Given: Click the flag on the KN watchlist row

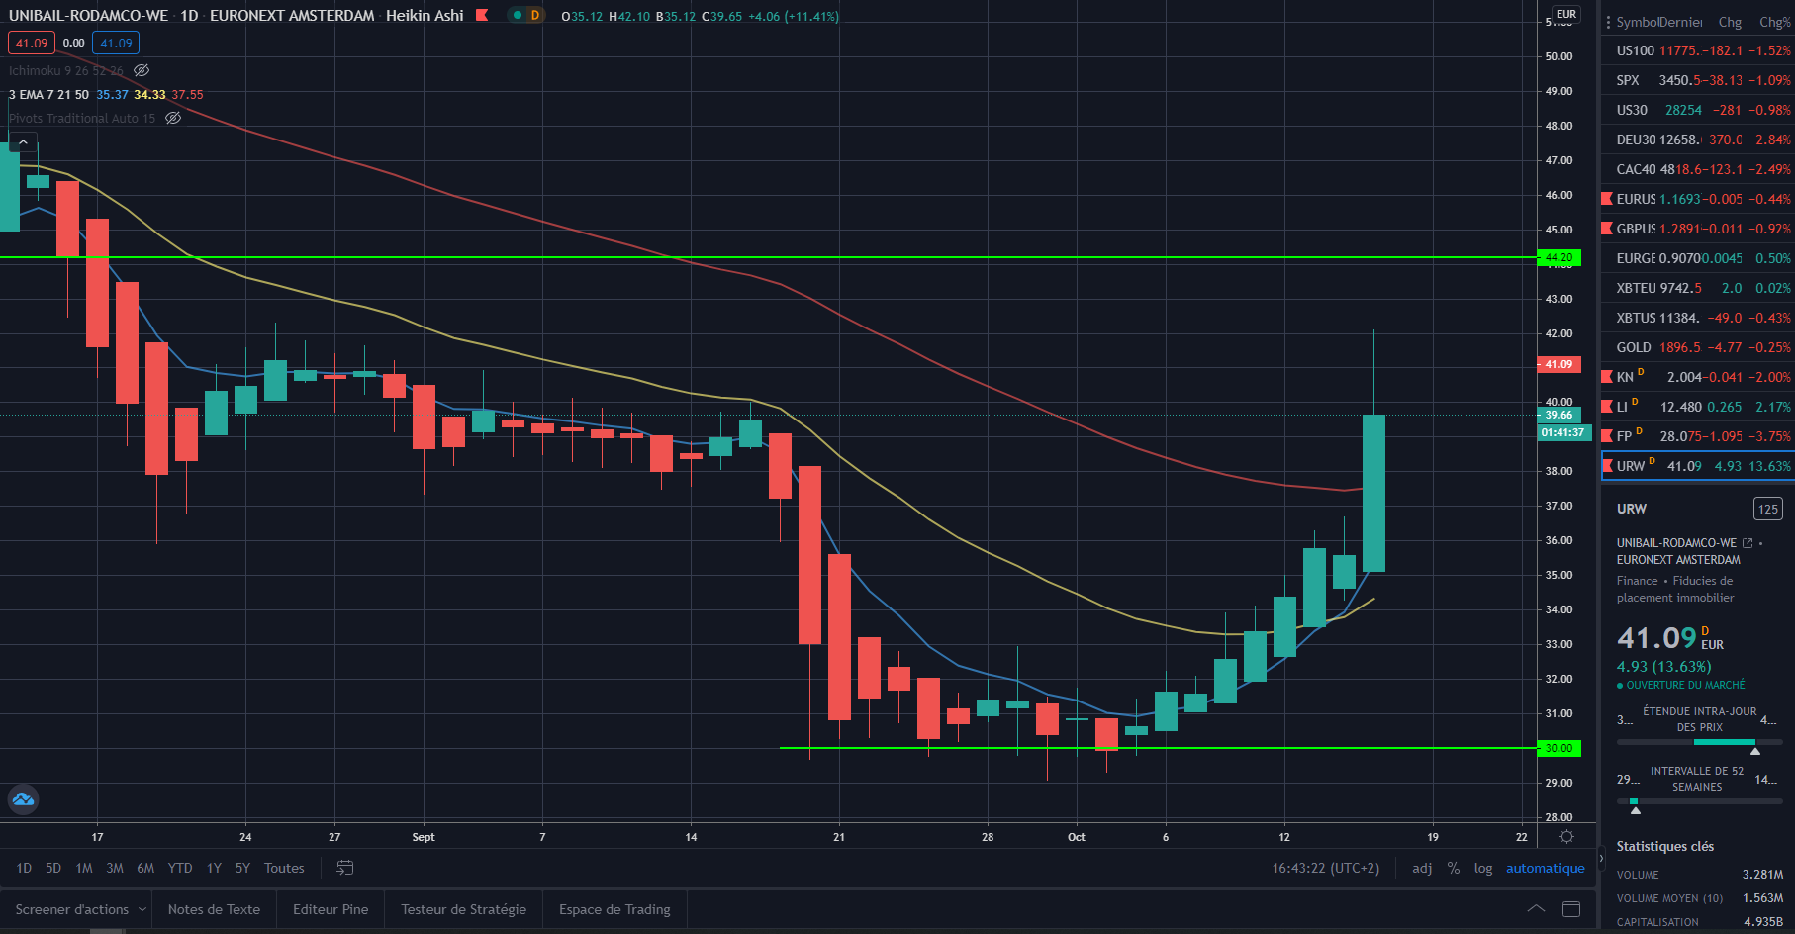Looking at the screenshot, I should point(1607,377).
